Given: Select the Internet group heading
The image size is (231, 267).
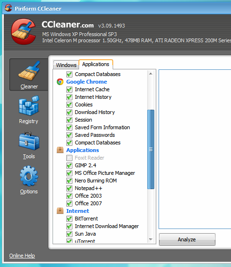Looking at the screenshot, I should point(78,211).
